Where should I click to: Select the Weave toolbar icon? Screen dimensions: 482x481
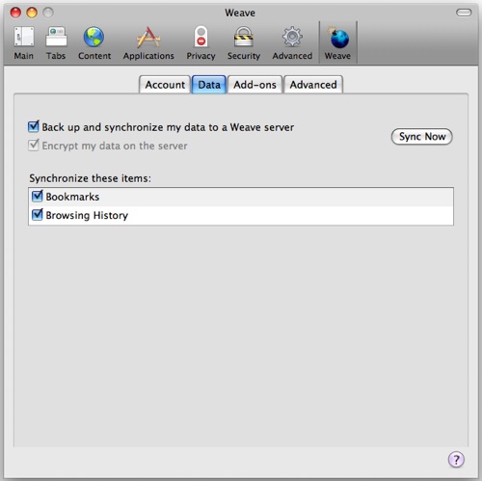337,42
